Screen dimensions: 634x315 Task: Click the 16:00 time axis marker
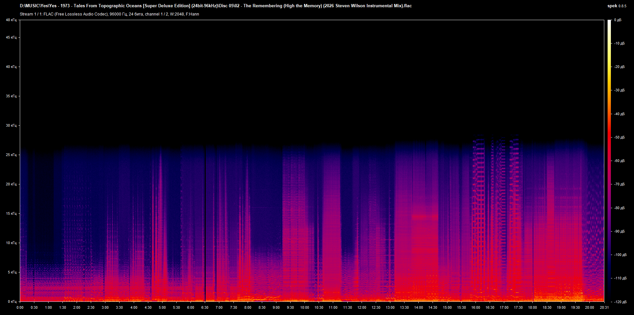tap(475, 308)
